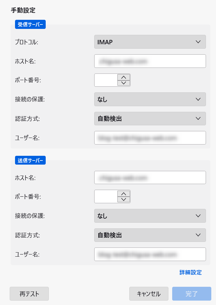
Task: Decrease the incoming server port number
Action: 124,83
